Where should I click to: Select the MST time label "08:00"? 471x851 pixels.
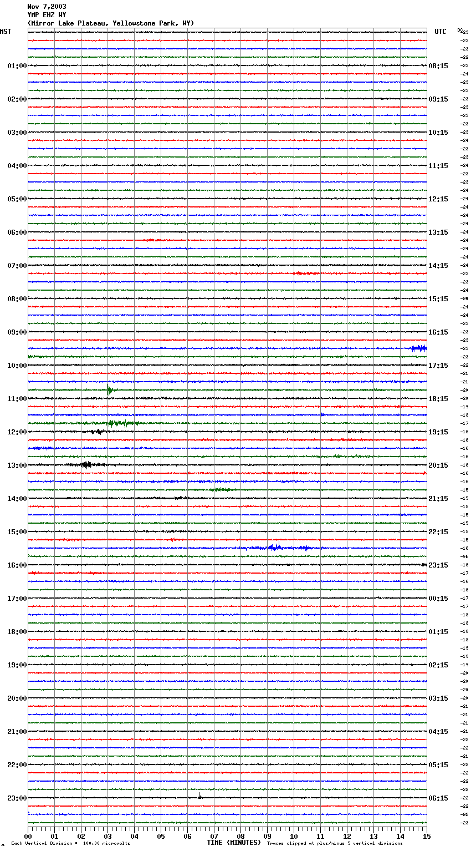(17, 299)
